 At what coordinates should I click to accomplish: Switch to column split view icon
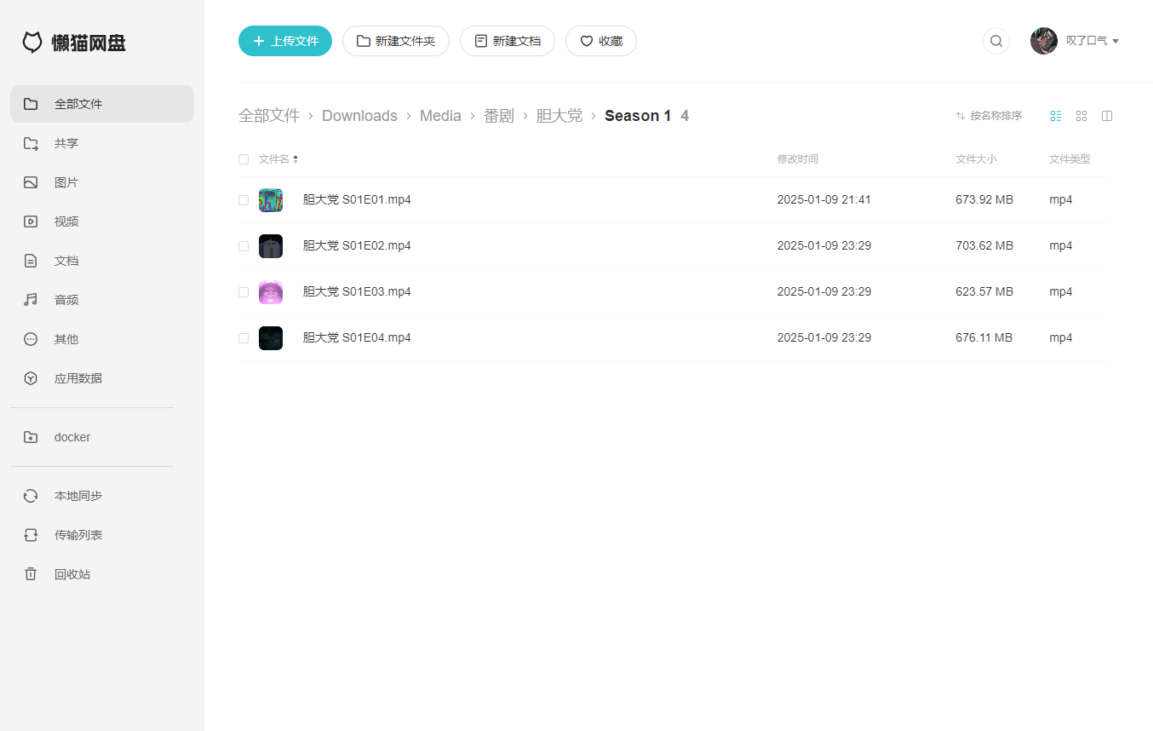point(1107,116)
